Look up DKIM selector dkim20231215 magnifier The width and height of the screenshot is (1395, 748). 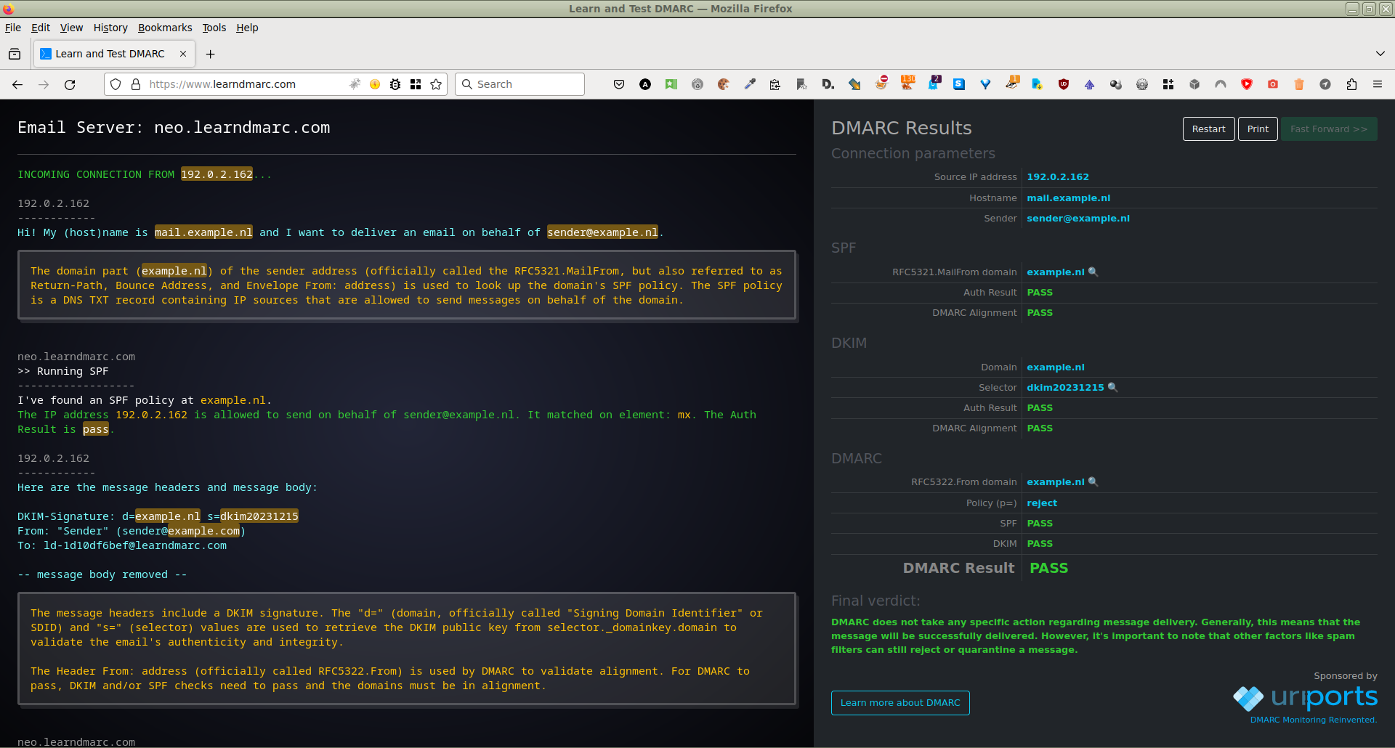(1112, 388)
